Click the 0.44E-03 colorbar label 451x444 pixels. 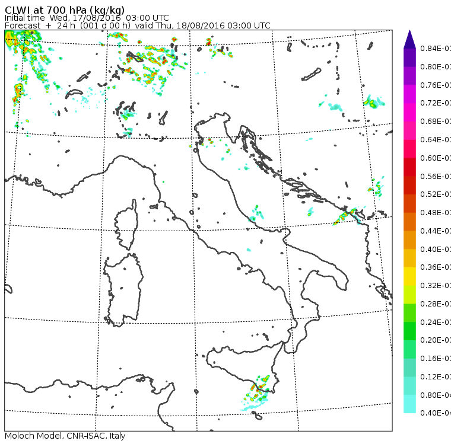(436, 231)
